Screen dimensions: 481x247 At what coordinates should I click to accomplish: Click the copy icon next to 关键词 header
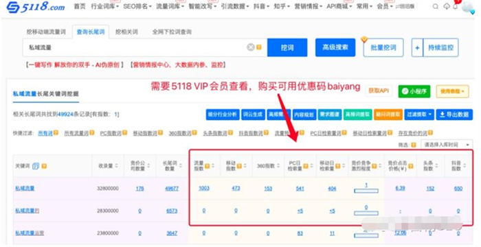coord(36,166)
